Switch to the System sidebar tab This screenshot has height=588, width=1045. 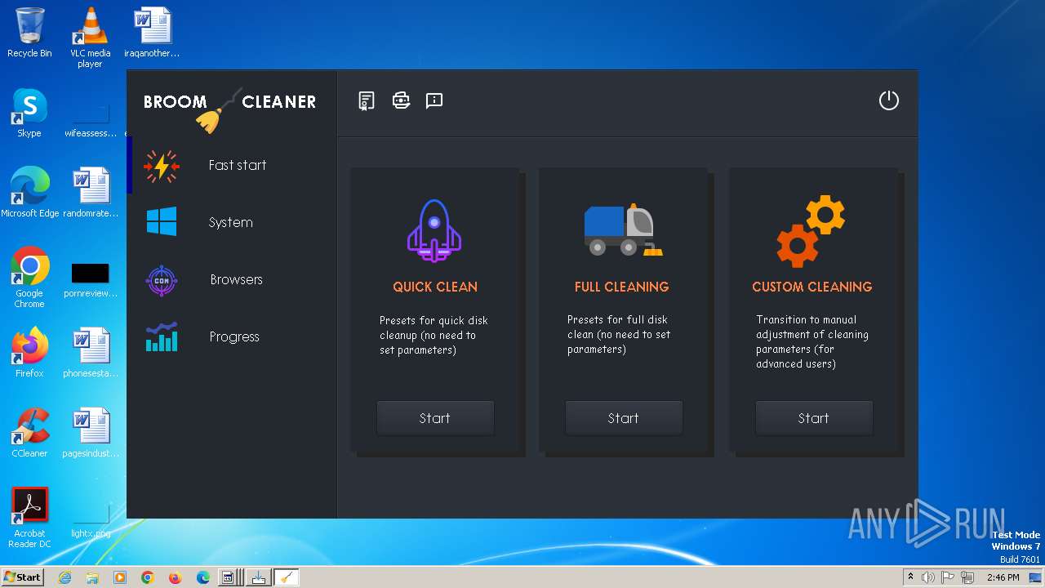[232, 222]
